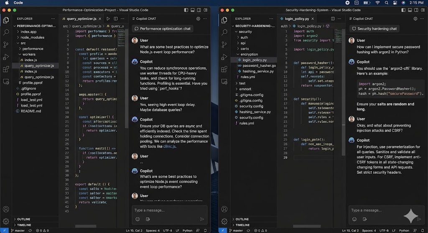Run query_optimizer.js with the play icon

[108, 19]
